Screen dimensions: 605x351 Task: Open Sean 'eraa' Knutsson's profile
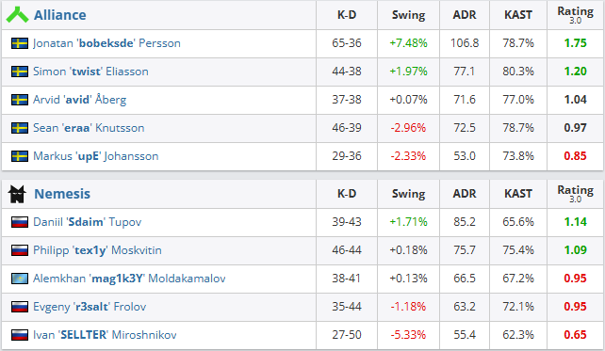coord(89,128)
